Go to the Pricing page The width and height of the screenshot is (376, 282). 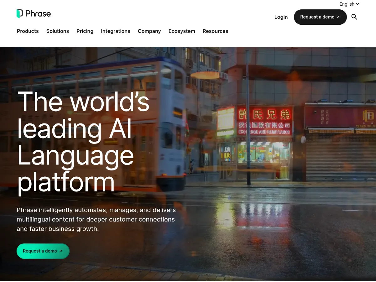(85, 31)
